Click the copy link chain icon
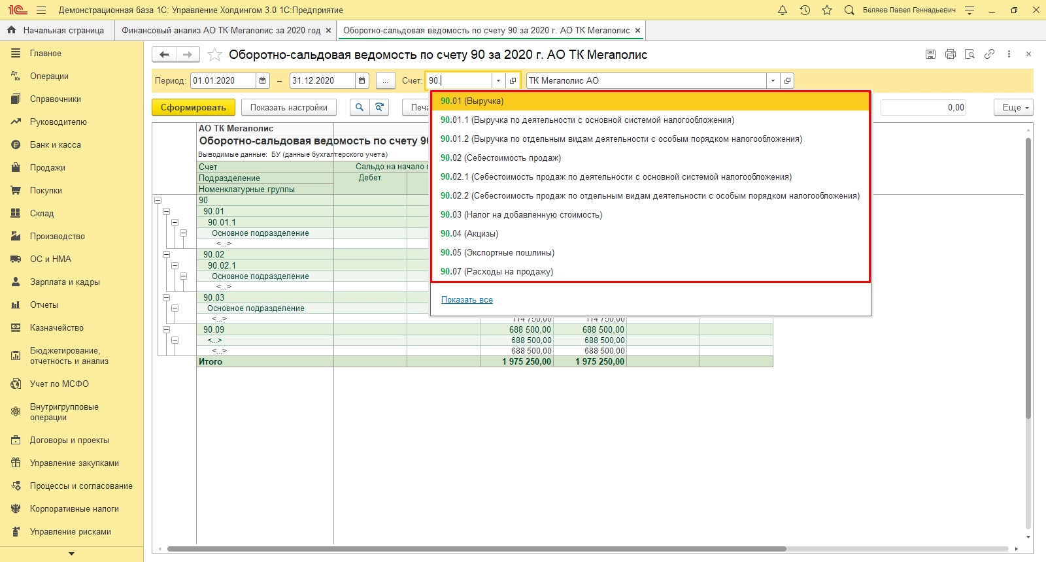Image resolution: width=1046 pixels, height=562 pixels. coord(989,54)
